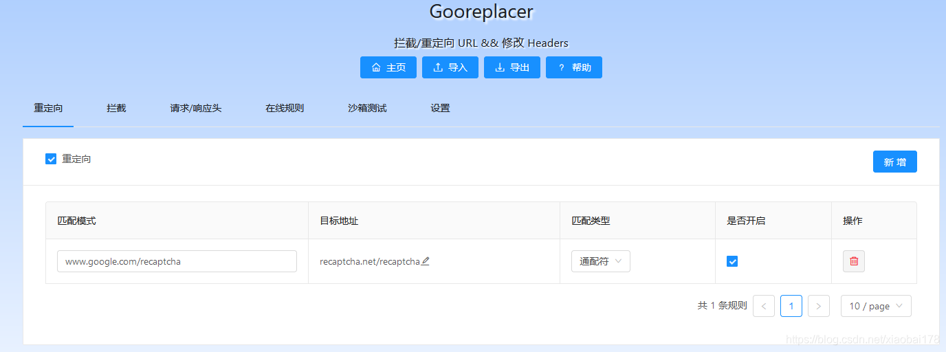Open the 在线规则 tab
This screenshot has width=946, height=352.
coord(285,108)
